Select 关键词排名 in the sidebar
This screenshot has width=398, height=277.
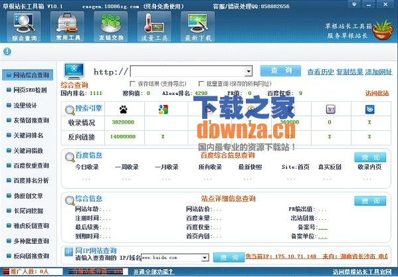pos(28,136)
